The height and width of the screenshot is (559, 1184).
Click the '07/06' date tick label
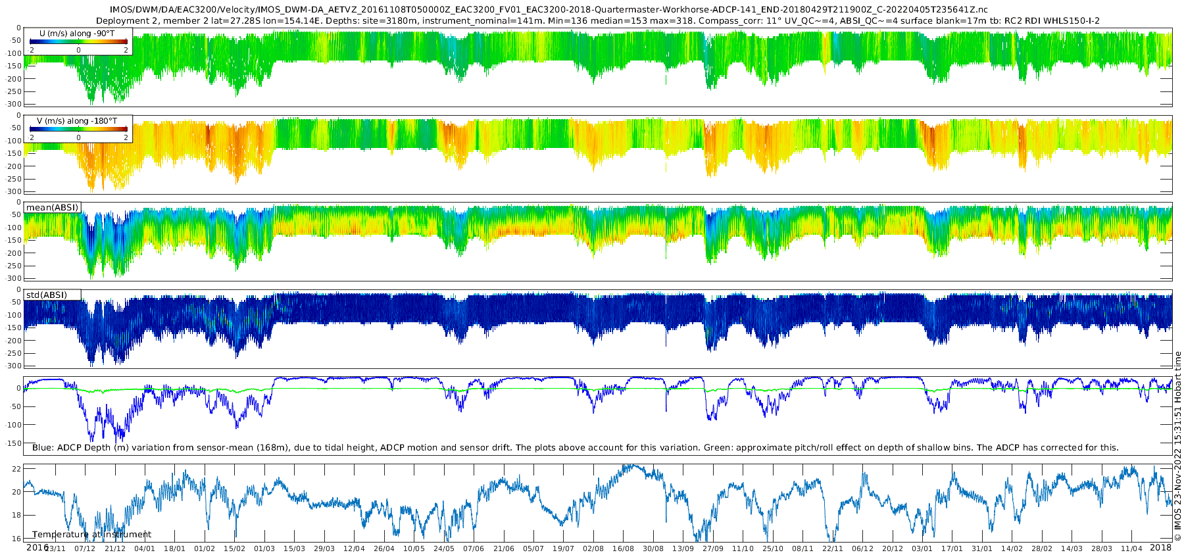pos(474,548)
